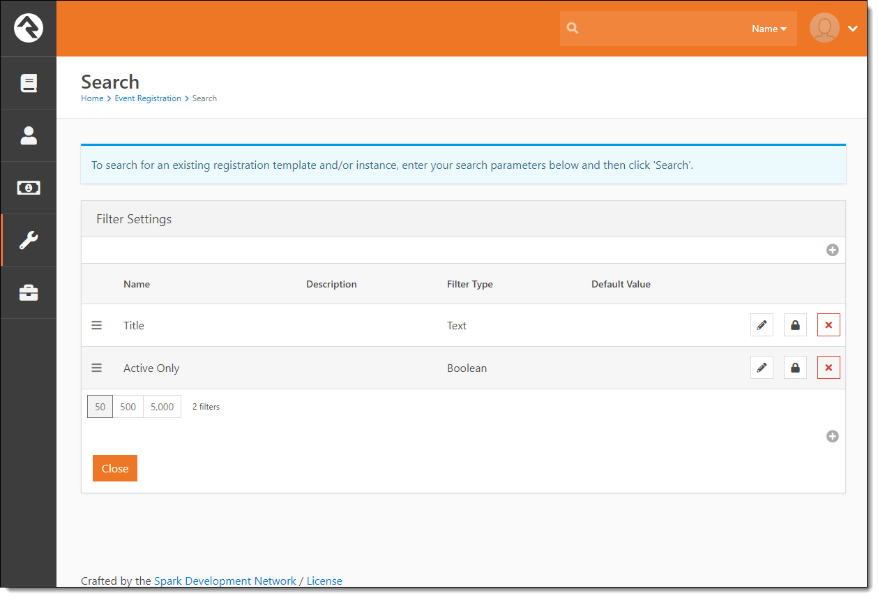This screenshot has height=598, width=878.
Task: Open the money bill finance icon
Action: coord(29,188)
